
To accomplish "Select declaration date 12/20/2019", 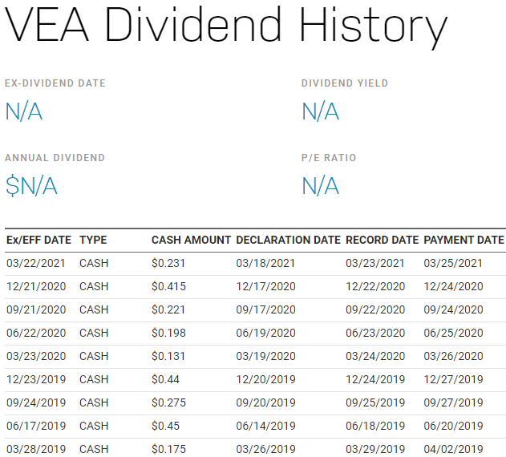I will (265, 379).
